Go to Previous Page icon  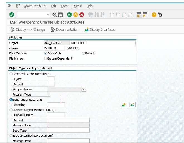pyautogui.click(x=118, y=15)
